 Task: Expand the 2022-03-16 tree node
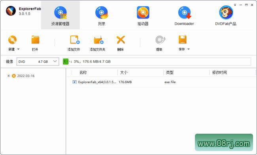tap(9, 76)
